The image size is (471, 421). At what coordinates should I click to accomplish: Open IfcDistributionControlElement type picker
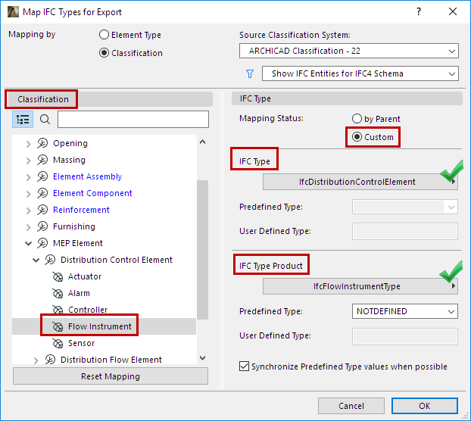(x=360, y=182)
